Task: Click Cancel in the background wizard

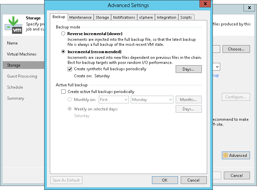Action: point(237,175)
